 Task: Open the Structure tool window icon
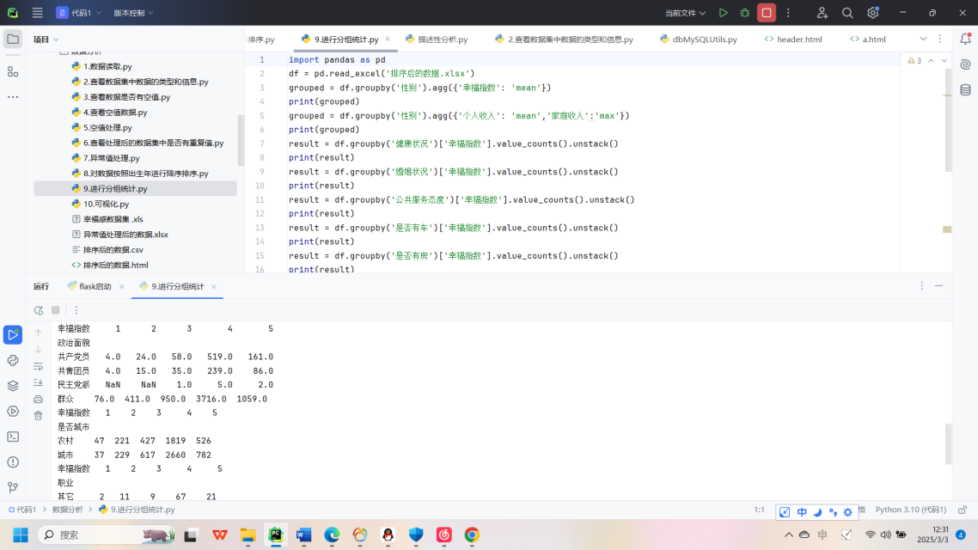coord(13,71)
